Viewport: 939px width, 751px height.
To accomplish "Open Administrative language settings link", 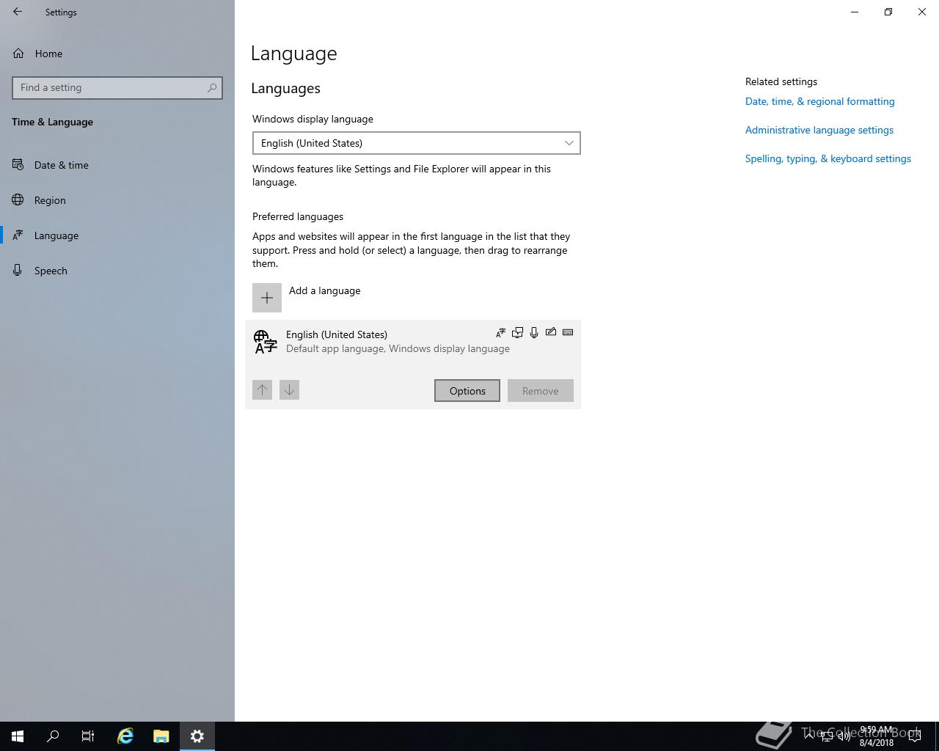I will pos(819,130).
